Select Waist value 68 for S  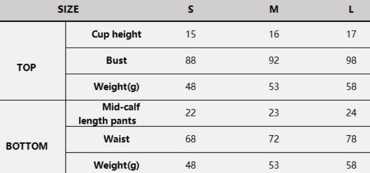point(190,139)
